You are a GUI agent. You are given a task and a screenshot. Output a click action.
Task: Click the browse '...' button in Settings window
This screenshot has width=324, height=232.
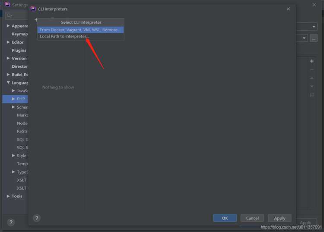(314, 38)
